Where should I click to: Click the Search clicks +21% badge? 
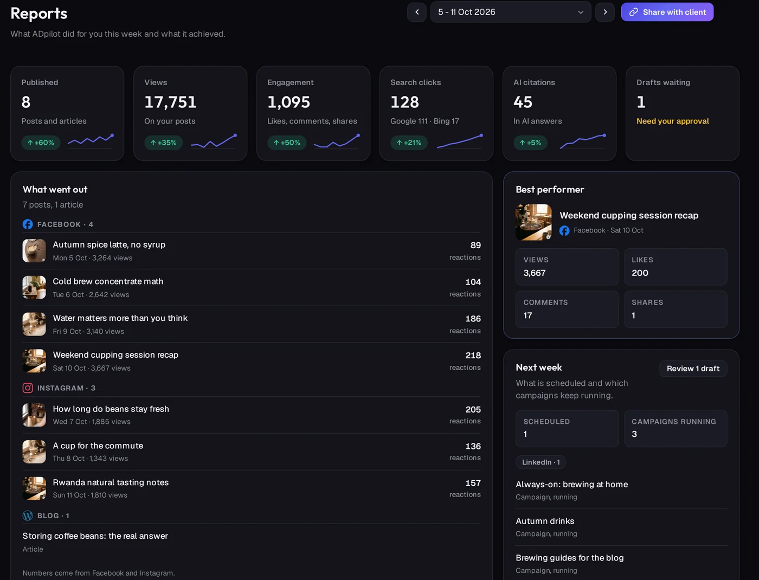(x=409, y=143)
